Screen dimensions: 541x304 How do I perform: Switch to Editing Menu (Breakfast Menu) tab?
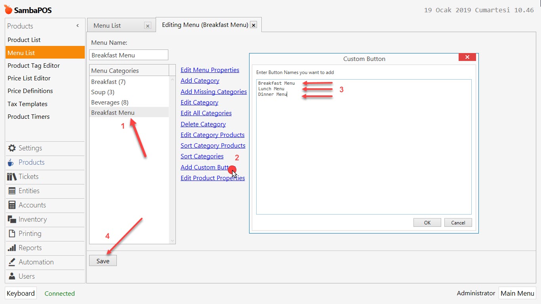tap(206, 24)
